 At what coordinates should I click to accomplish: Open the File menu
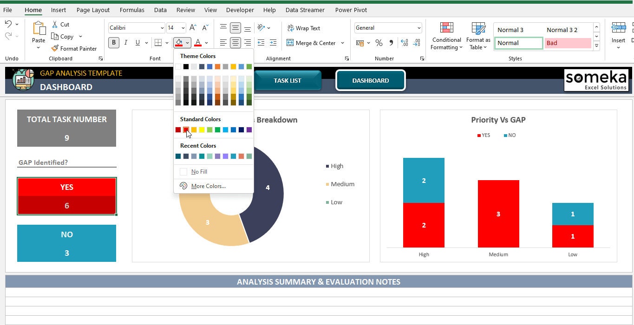[x=8, y=10]
